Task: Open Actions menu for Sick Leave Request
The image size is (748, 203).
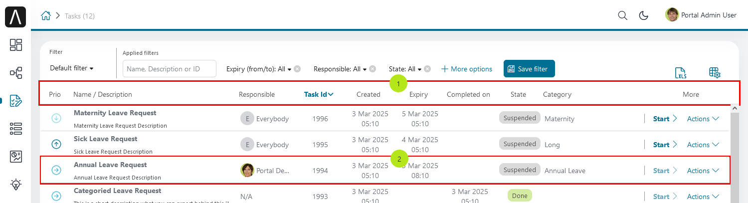Action: click(703, 145)
